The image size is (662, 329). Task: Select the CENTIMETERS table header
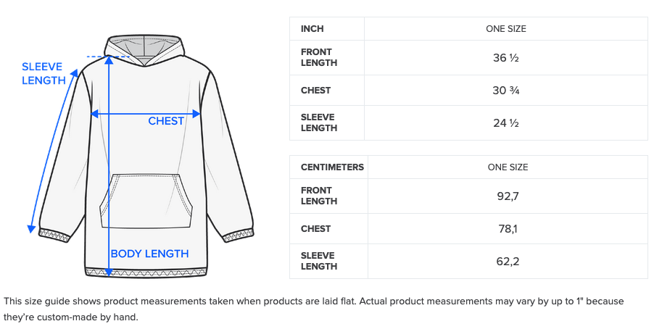(x=332, y=167)
